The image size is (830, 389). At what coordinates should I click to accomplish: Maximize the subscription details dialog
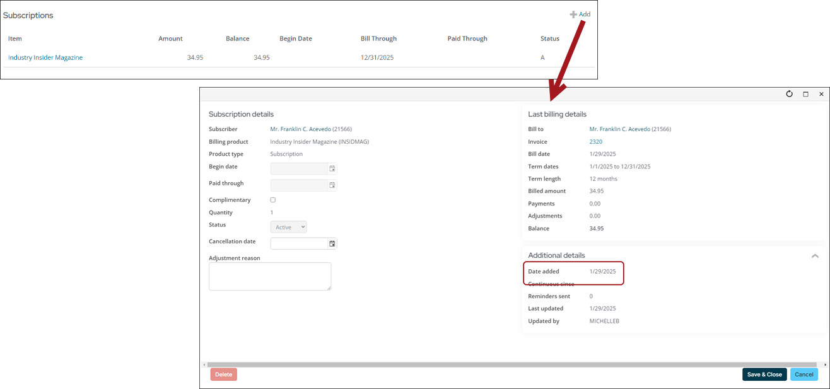(x=805, y=94)
